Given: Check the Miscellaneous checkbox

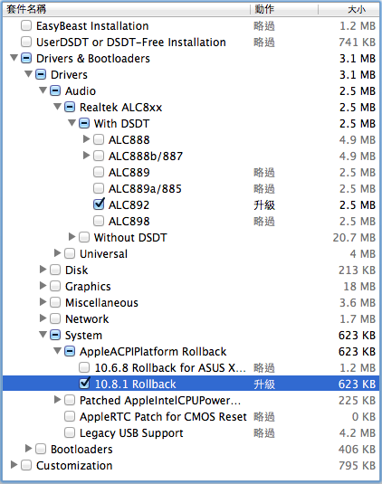Looking at the screenshot, I should click(55, 302).
